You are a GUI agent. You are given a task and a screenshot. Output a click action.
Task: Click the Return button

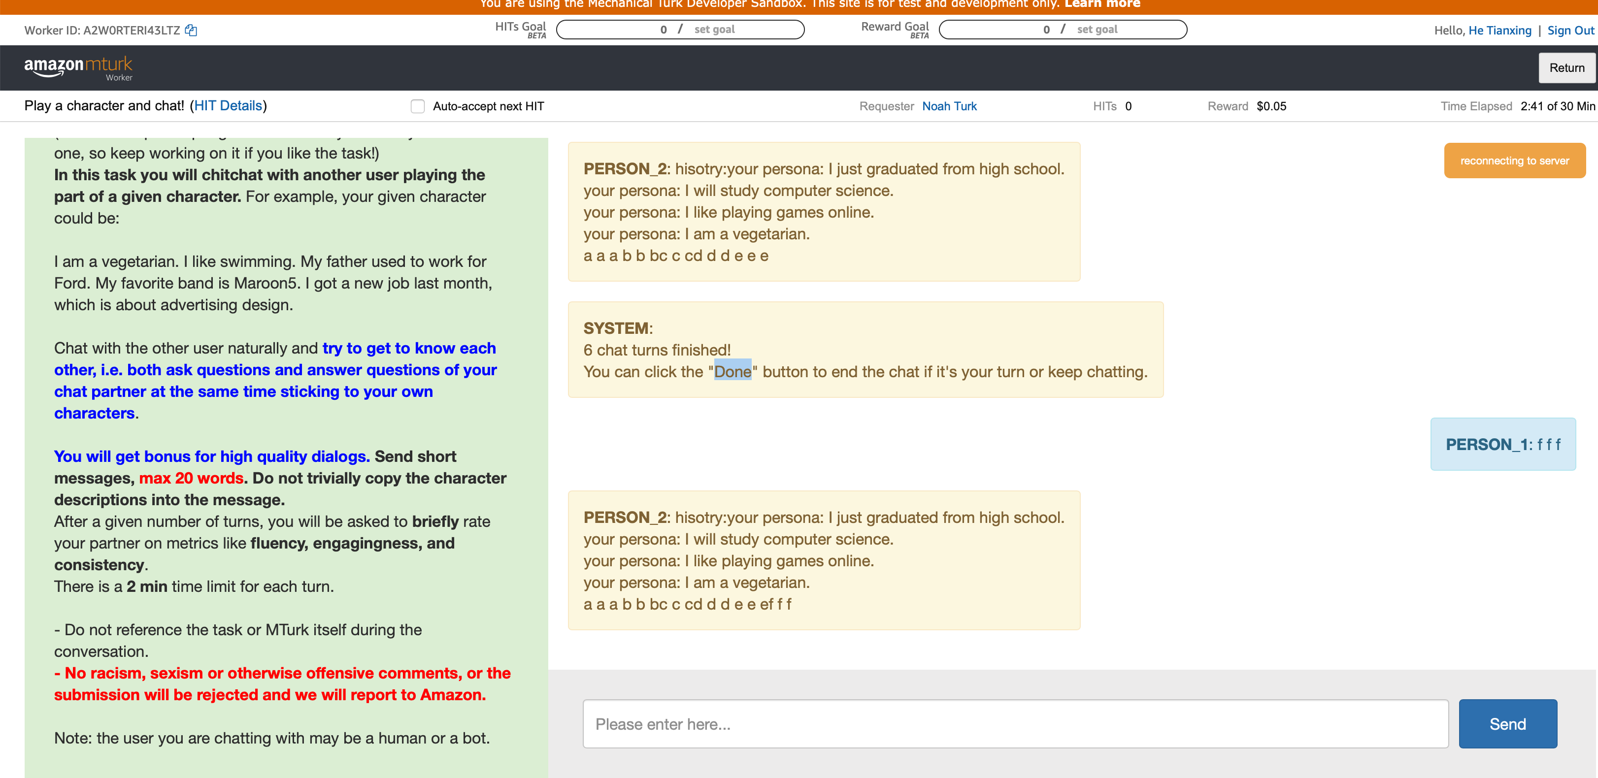(1567, 67)
